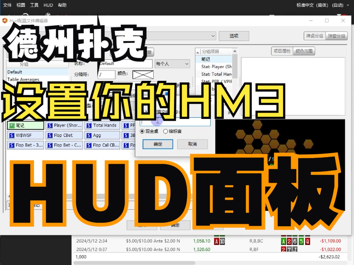Click the 分组项目 list scroll-up arrow
The image size is (354, 265).
click(235, 51)
